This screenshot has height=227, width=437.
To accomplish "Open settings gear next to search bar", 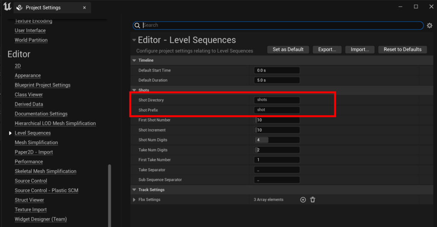I will [429, 25].
